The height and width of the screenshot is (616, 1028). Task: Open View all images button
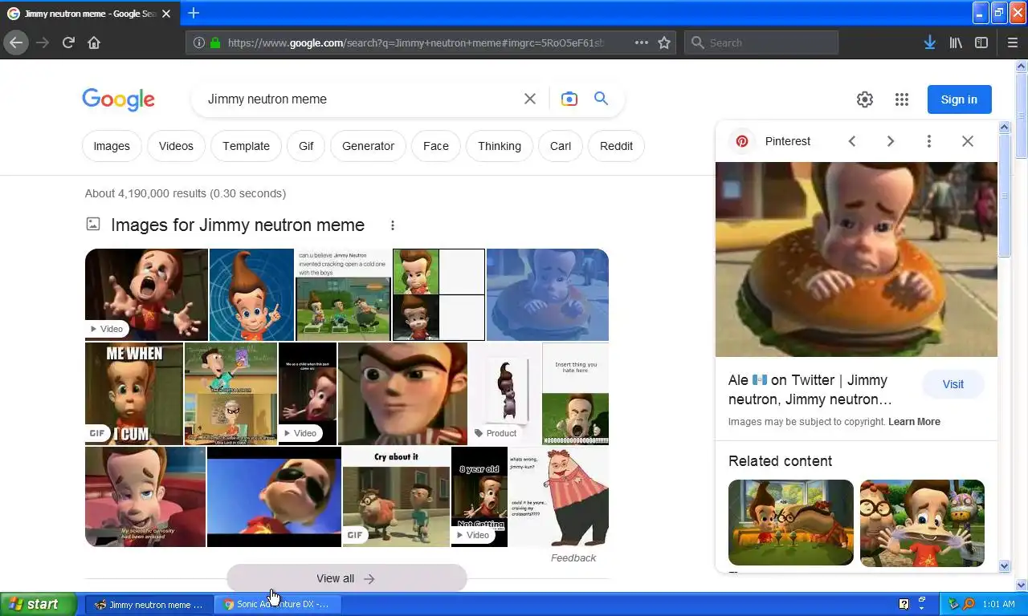pos(346,578)
